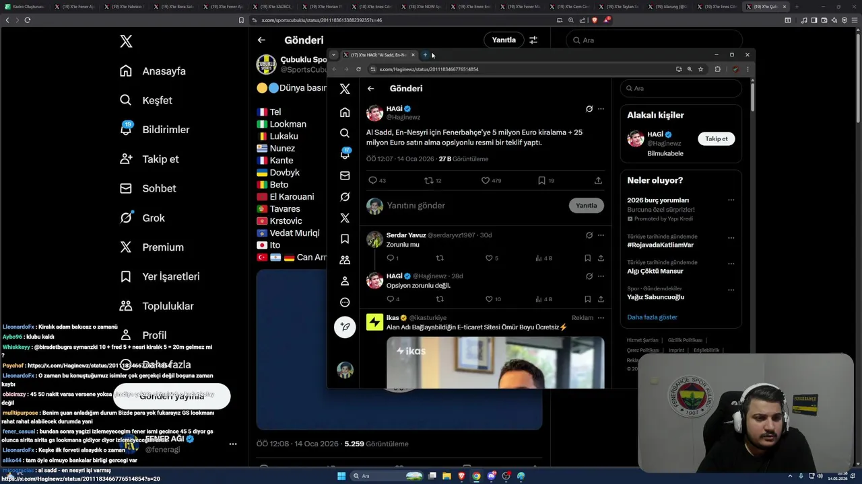Bookmark Serdar Yavuz's reply
Screen dimensions: 862x484
pyautogui.click(x=587, y=258)
